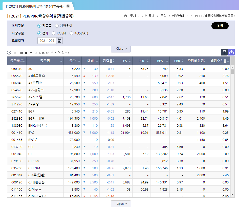The image size is (239, 207).
Task: Click stock name AP시스템
Action: click(x=35, y=97)
